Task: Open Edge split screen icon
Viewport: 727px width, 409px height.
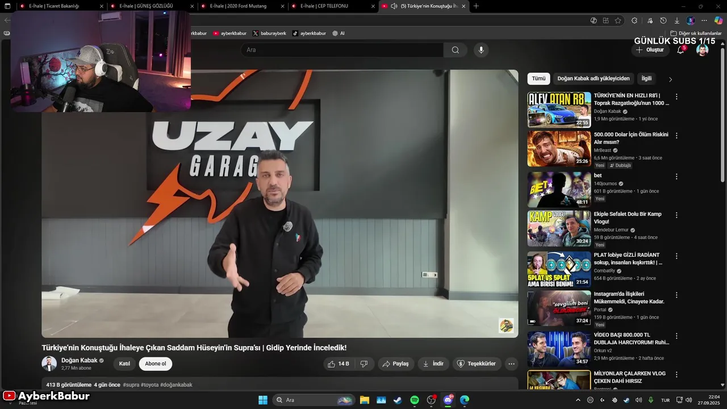Action: click(606, 20)
